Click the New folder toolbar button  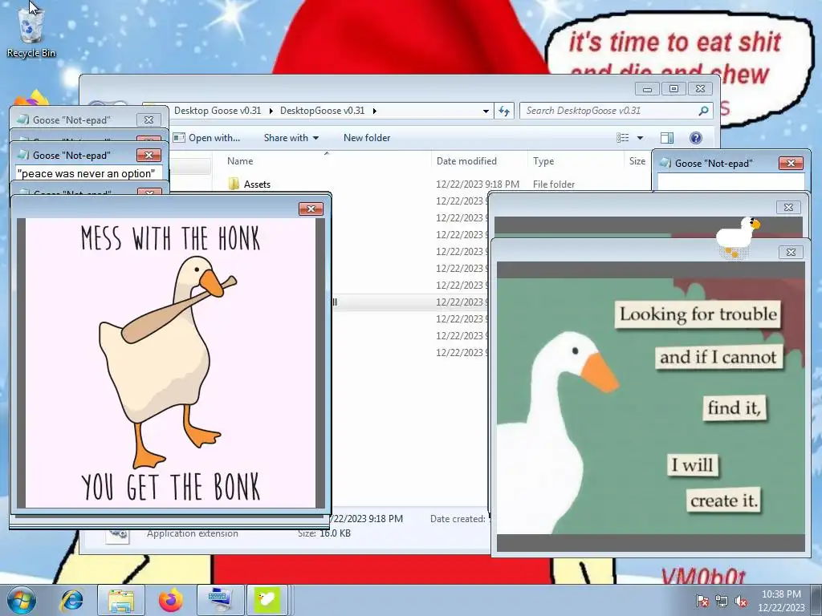[367, 138]
